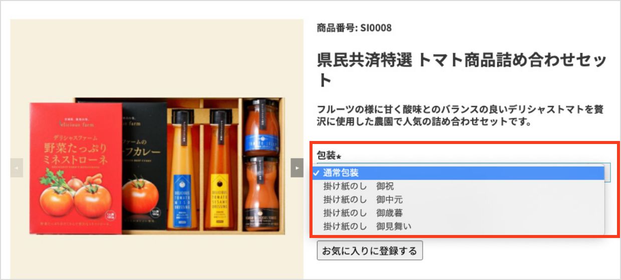Pick the 掛け紙のし 御中元 option
621x280 pixels.
pos(458,199)
